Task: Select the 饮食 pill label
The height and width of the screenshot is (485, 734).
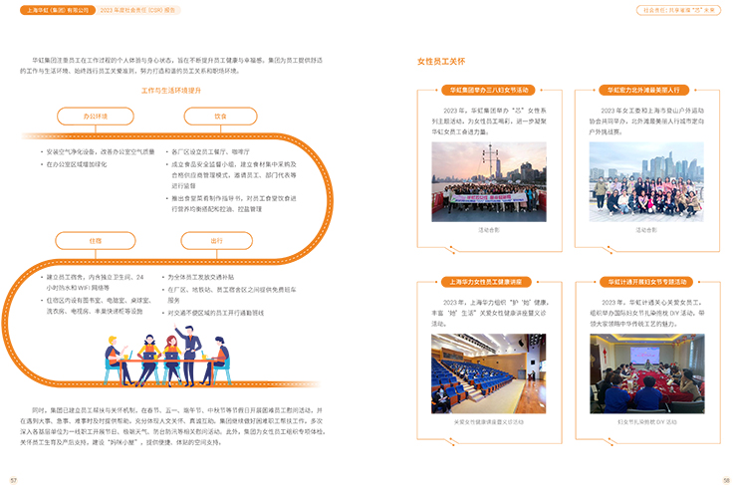Action: pyautogui.click(x=220, y=116)
